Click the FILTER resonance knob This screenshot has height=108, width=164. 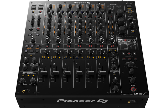point(33,39)
